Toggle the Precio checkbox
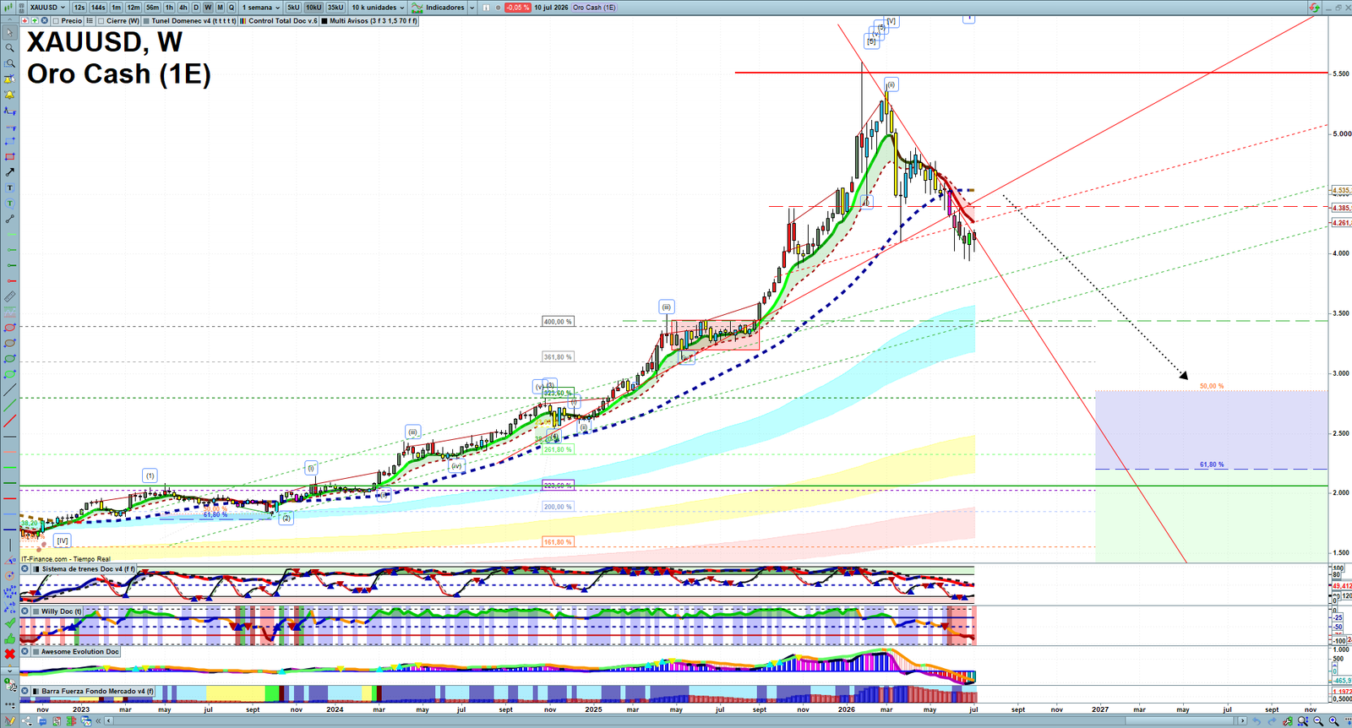1352x728 pixels. [x=56, y=20]
